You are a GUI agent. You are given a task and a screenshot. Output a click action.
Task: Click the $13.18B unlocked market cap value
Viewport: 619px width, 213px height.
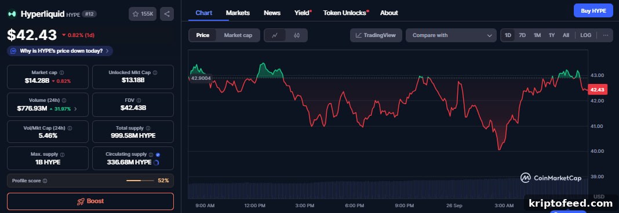pos(133,80)
